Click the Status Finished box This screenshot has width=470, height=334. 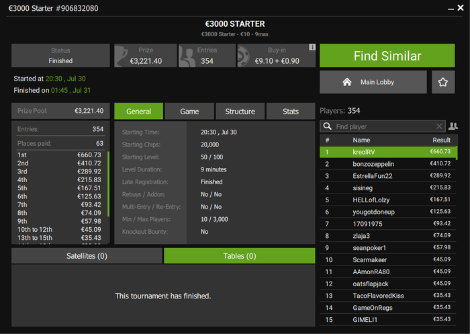pyautogui.click(x=60, y=56)
